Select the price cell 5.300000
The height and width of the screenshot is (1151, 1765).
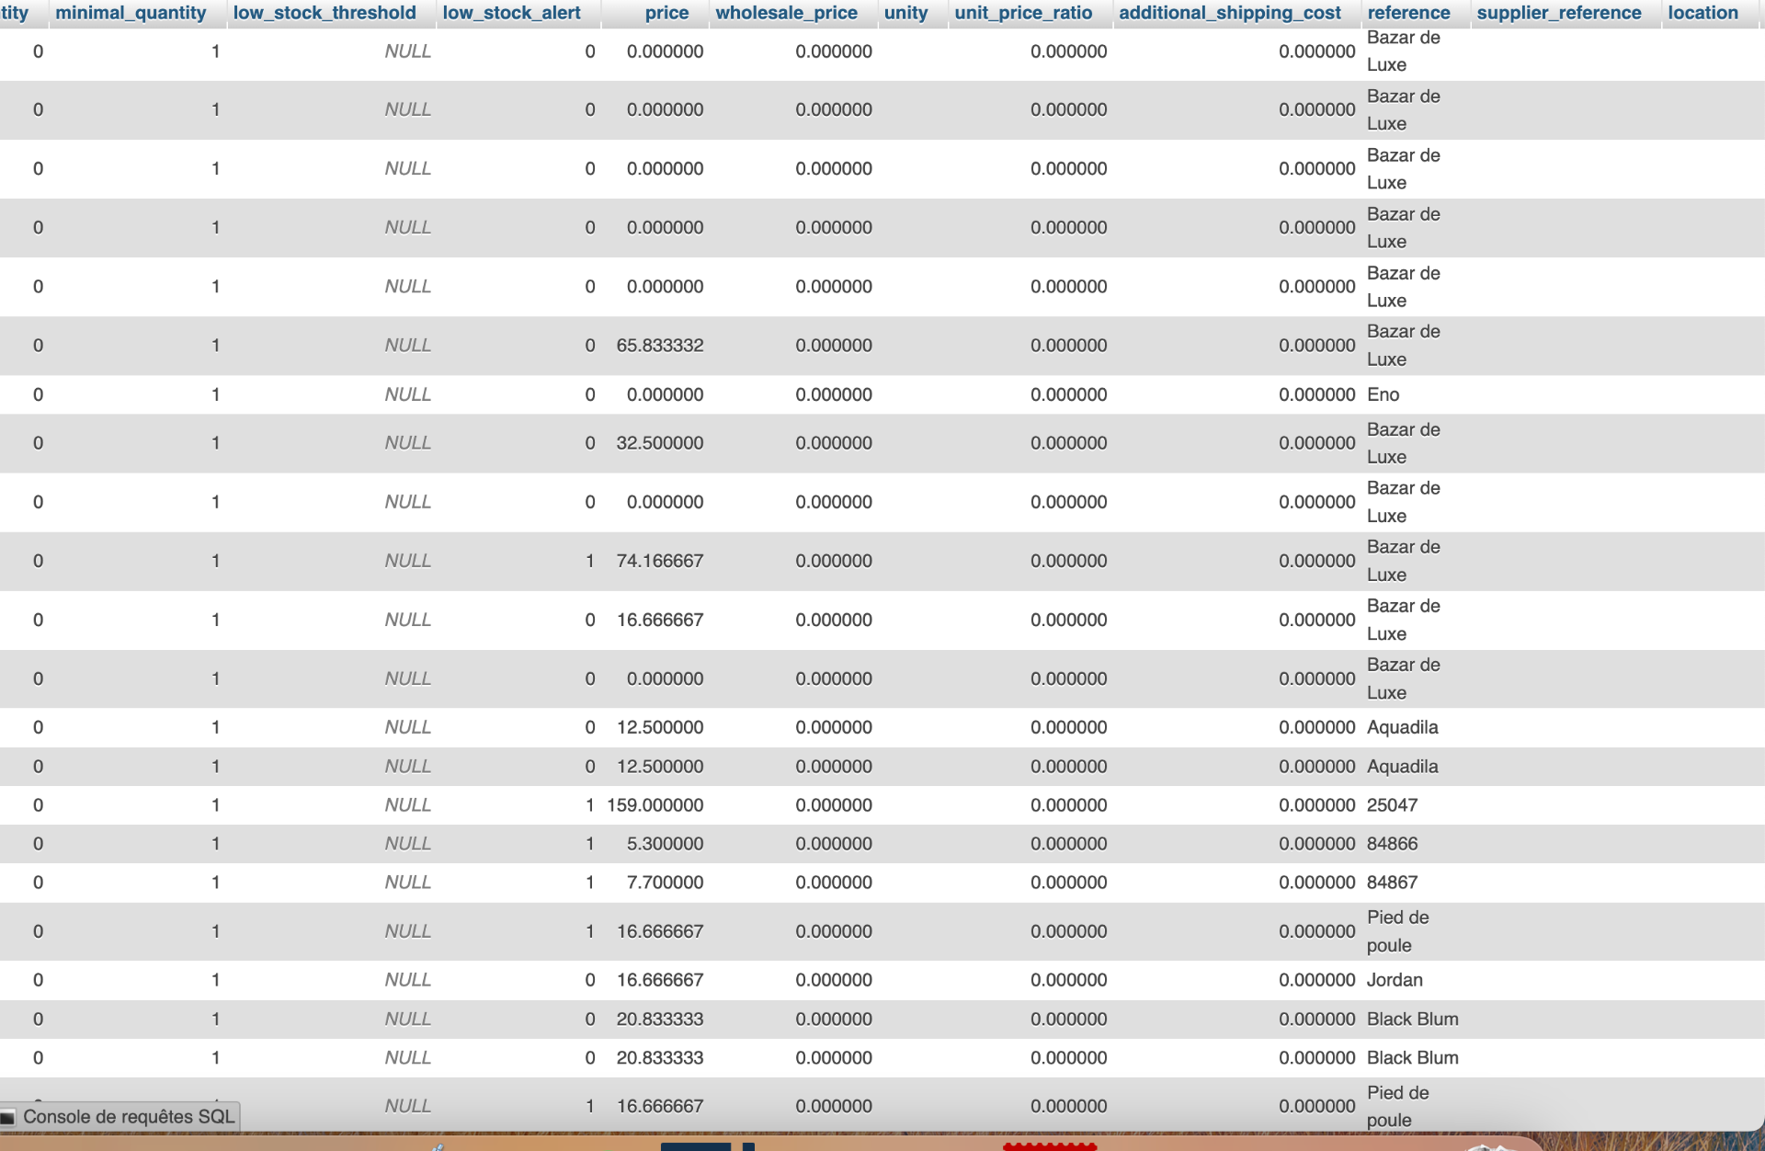(665, 844)
